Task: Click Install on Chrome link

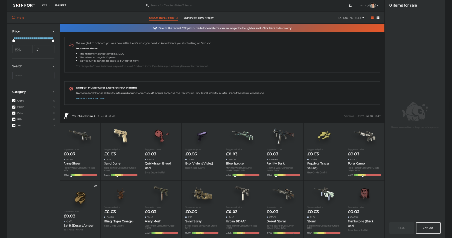Action: 90,98
